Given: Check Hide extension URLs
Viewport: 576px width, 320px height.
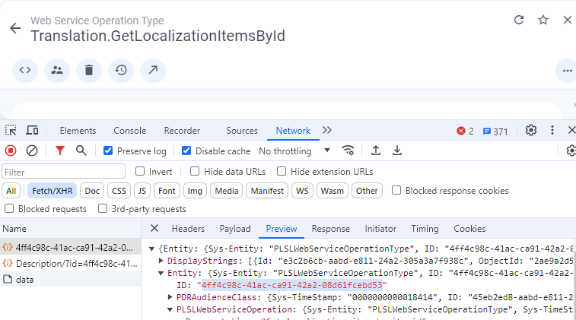Looking at the screenshot, I should tap(282, 171).
